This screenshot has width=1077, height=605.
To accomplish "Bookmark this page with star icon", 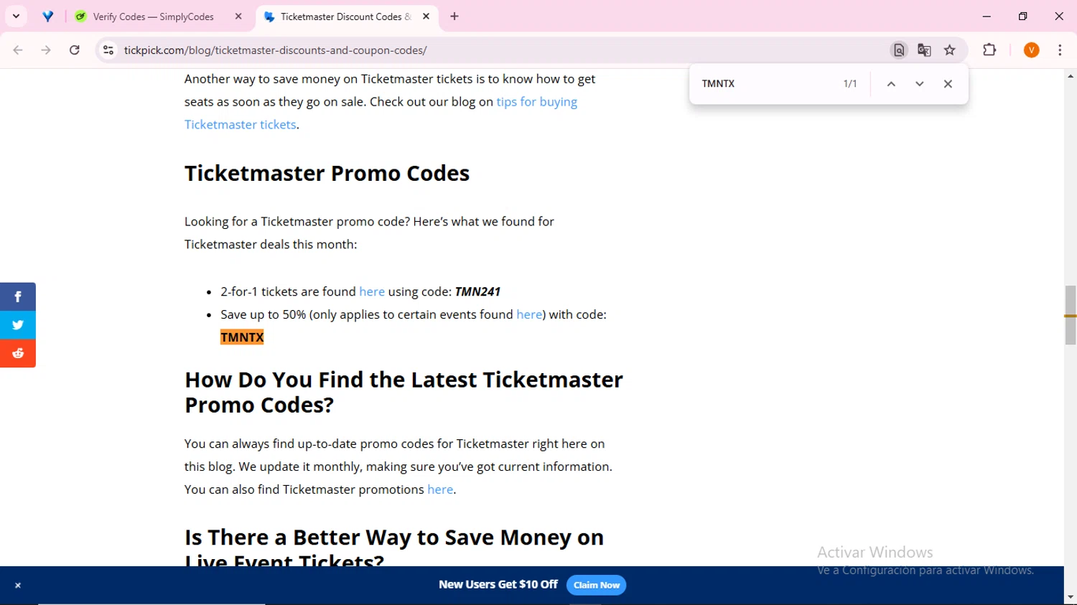I will coord(950,50).
